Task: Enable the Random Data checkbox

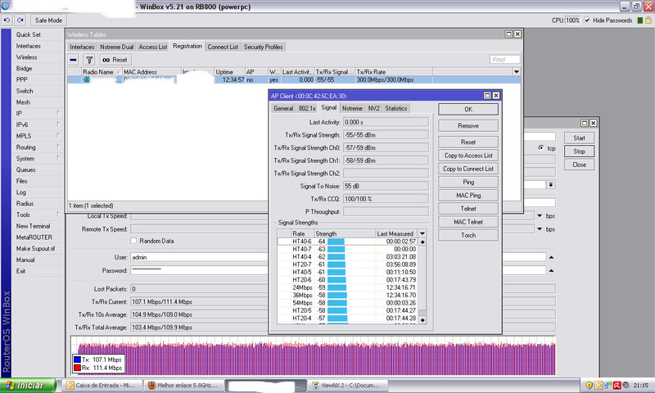Action: coord(134,241)
